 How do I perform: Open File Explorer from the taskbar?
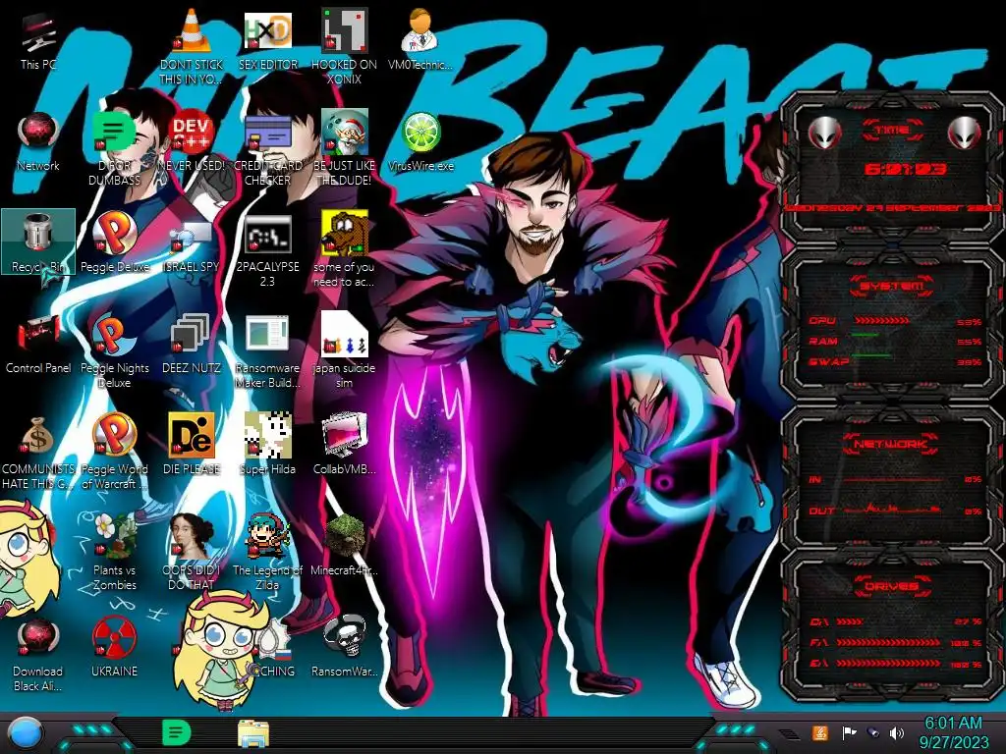tap(252, 733)
